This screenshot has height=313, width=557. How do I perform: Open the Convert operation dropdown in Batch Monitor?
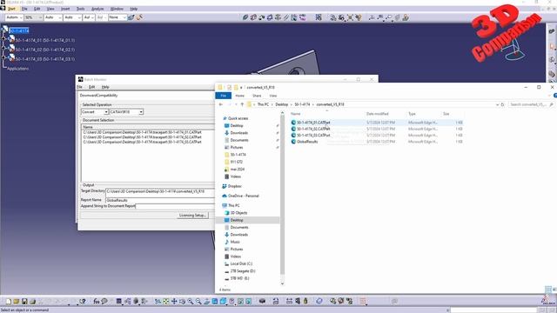pos(106,112)
